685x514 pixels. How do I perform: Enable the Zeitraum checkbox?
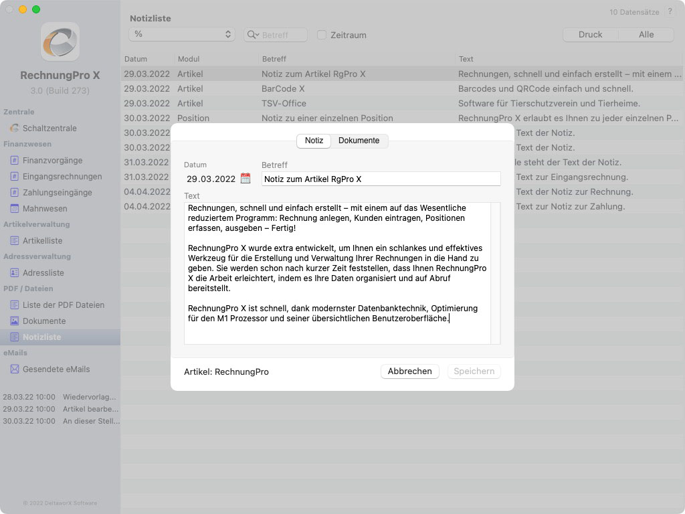point(322,35)
